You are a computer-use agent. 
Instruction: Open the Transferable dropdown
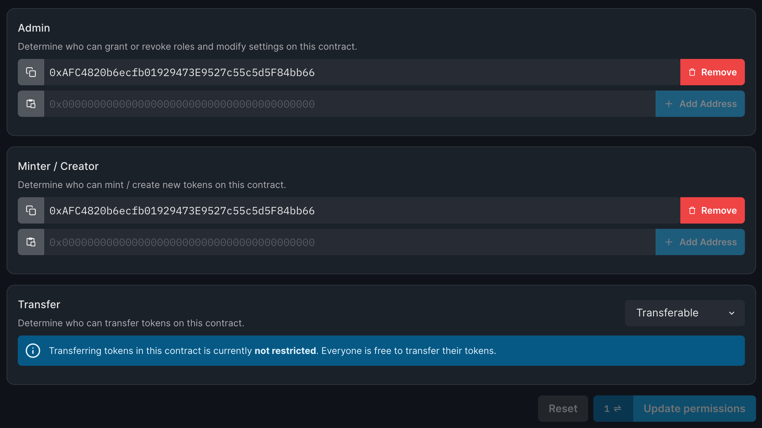point(684,313)
